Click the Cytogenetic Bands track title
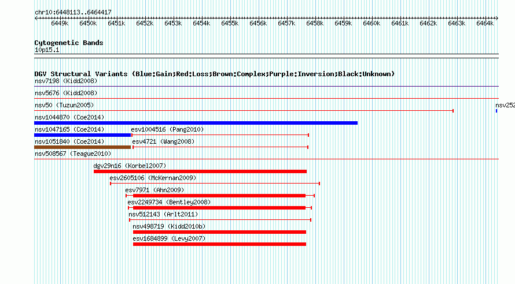This screenshot has width=515, height=284. click(x=69, y=43)
